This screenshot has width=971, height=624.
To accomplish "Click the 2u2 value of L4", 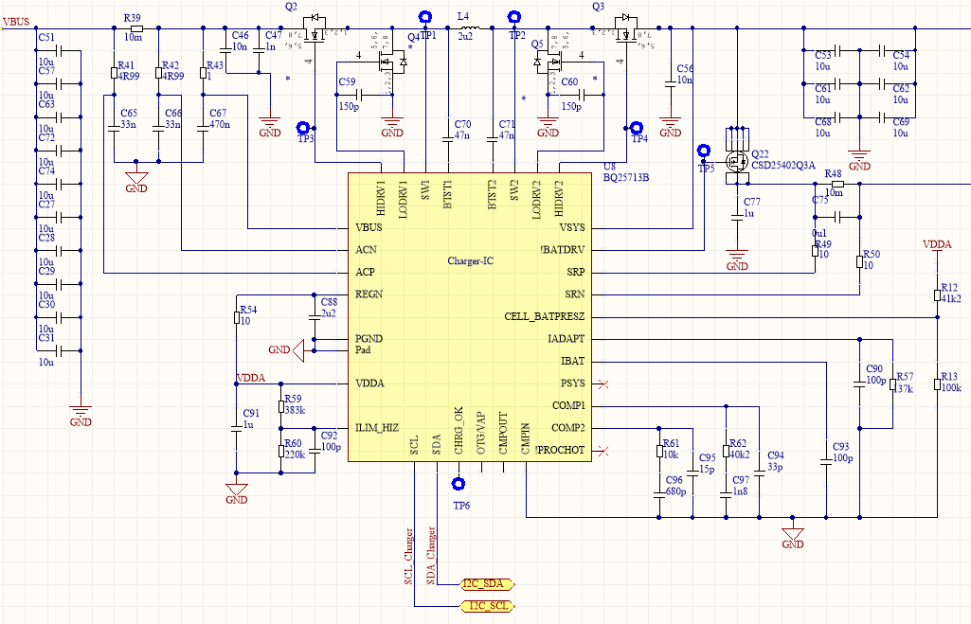I will coord(465,37).
